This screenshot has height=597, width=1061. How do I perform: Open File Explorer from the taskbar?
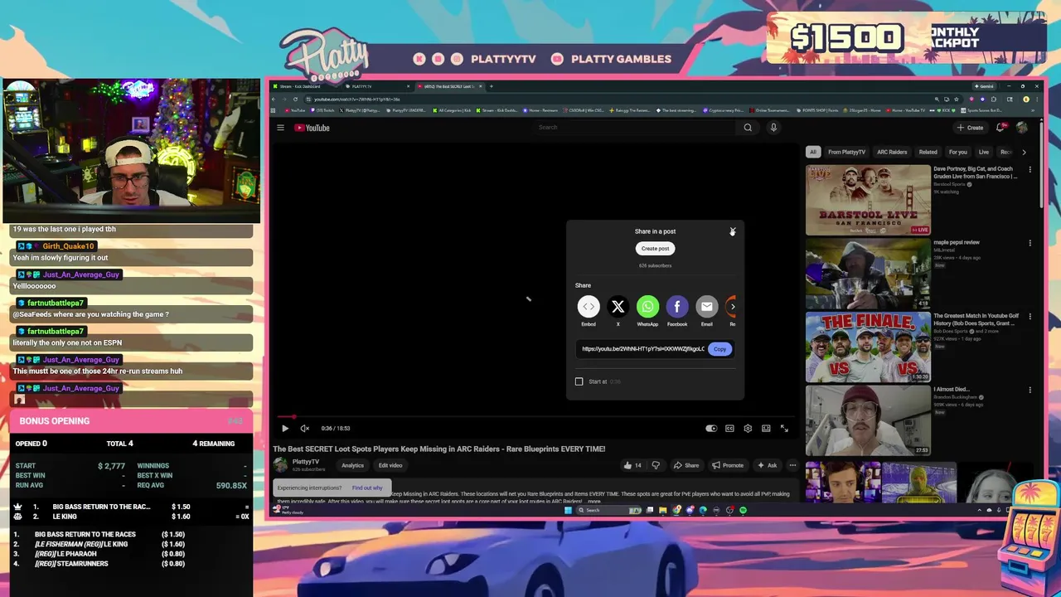663,510
